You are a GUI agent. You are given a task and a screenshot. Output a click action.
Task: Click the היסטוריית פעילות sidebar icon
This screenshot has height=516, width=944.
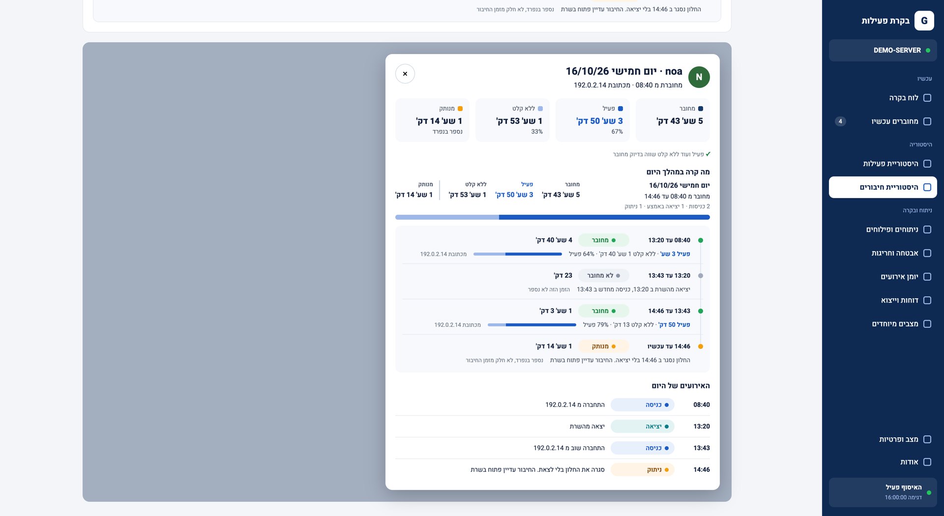(927, 164)
